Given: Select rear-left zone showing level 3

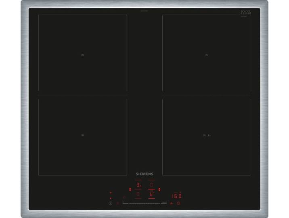Looking at the screenshot, I should pos(138,185).
